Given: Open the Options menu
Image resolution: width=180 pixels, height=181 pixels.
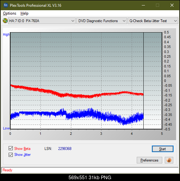Looking at the screenshot, I should click(x=9, y=13).
